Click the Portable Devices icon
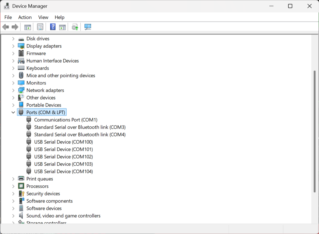The height and width of the screenshot is (234, 319). (21, 105)
